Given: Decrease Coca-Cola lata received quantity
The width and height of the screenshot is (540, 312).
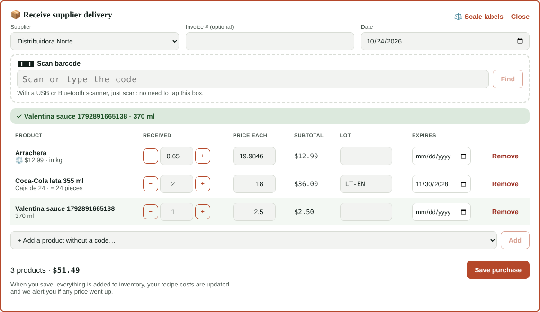Looking at the screenshot, I should (x=151, y=184).
